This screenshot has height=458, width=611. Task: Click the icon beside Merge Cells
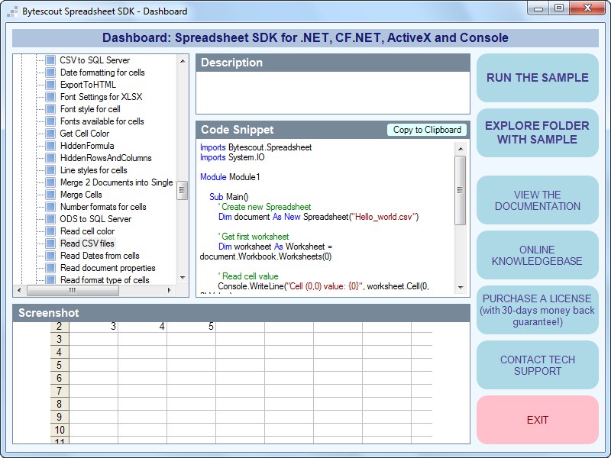coord(50,195)
